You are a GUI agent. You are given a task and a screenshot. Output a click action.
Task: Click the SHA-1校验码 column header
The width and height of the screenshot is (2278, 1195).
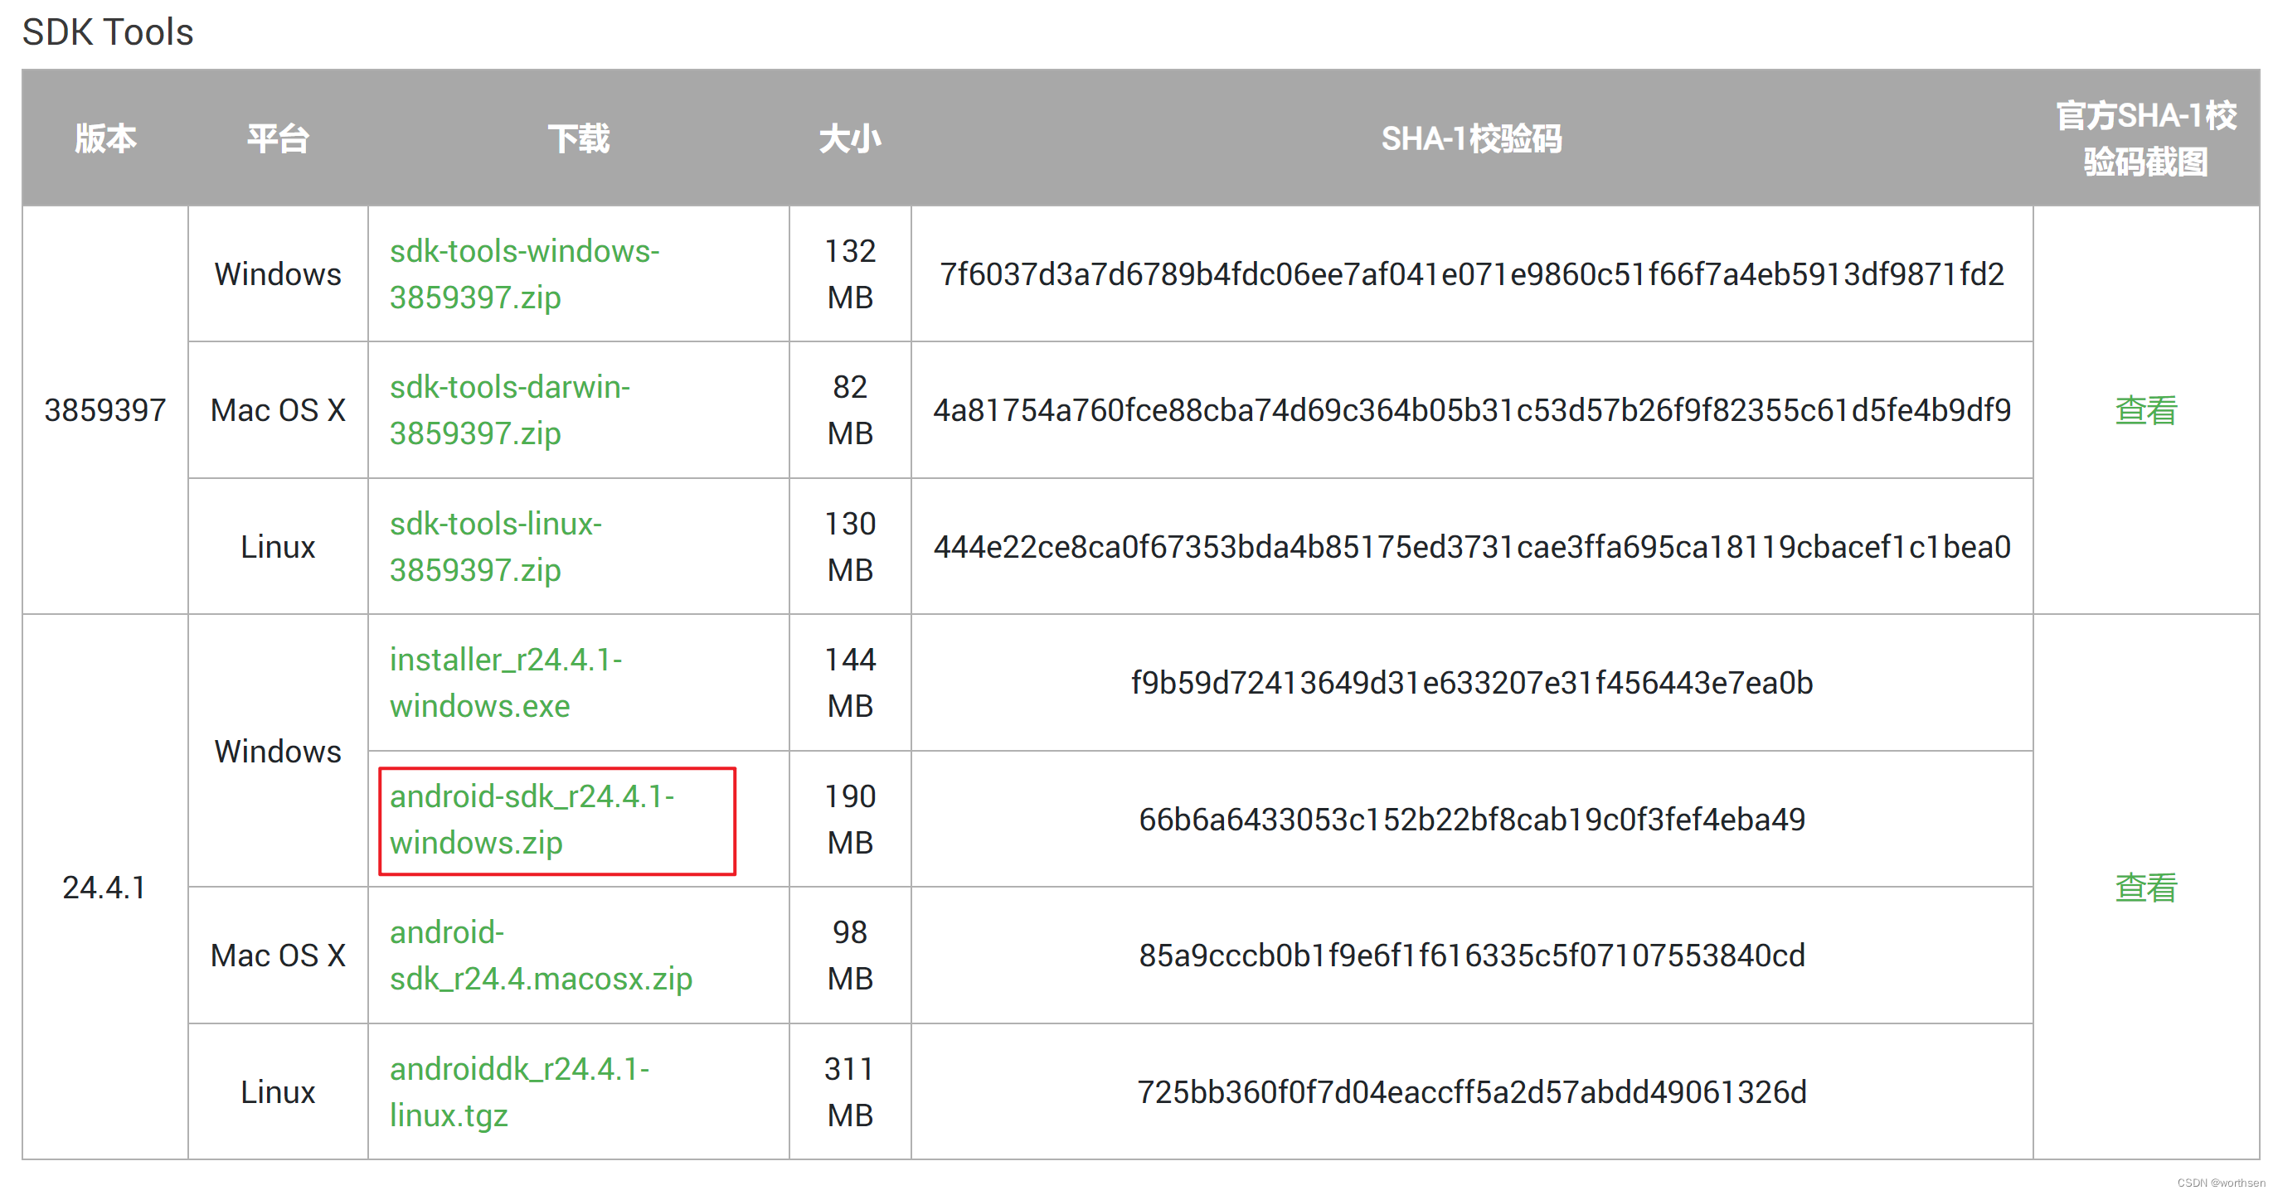point(1471,138)
